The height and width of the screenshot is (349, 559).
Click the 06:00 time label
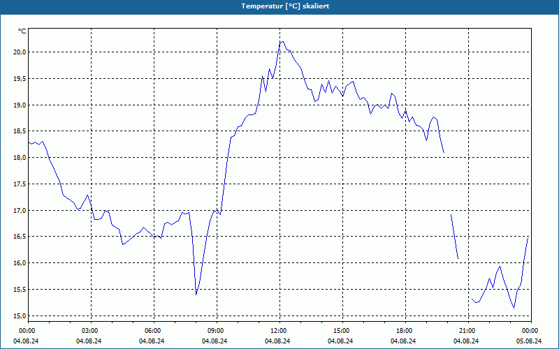152,331
